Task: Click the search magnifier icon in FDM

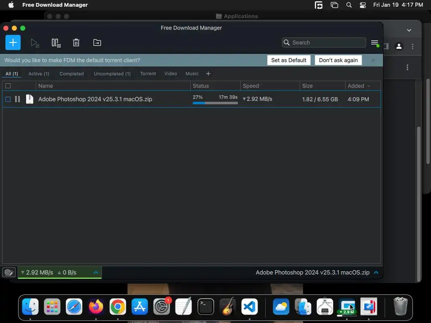Action: 287,42
